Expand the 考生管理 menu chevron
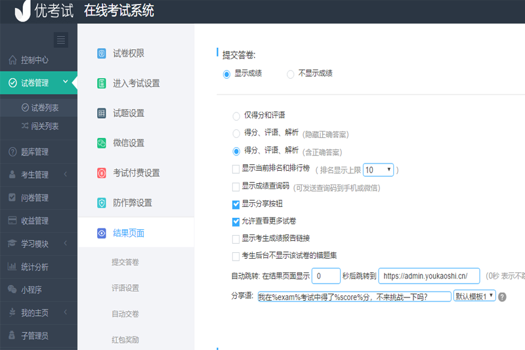The height and width of the screenshot is (350, 525). click(x=65, y=174)
